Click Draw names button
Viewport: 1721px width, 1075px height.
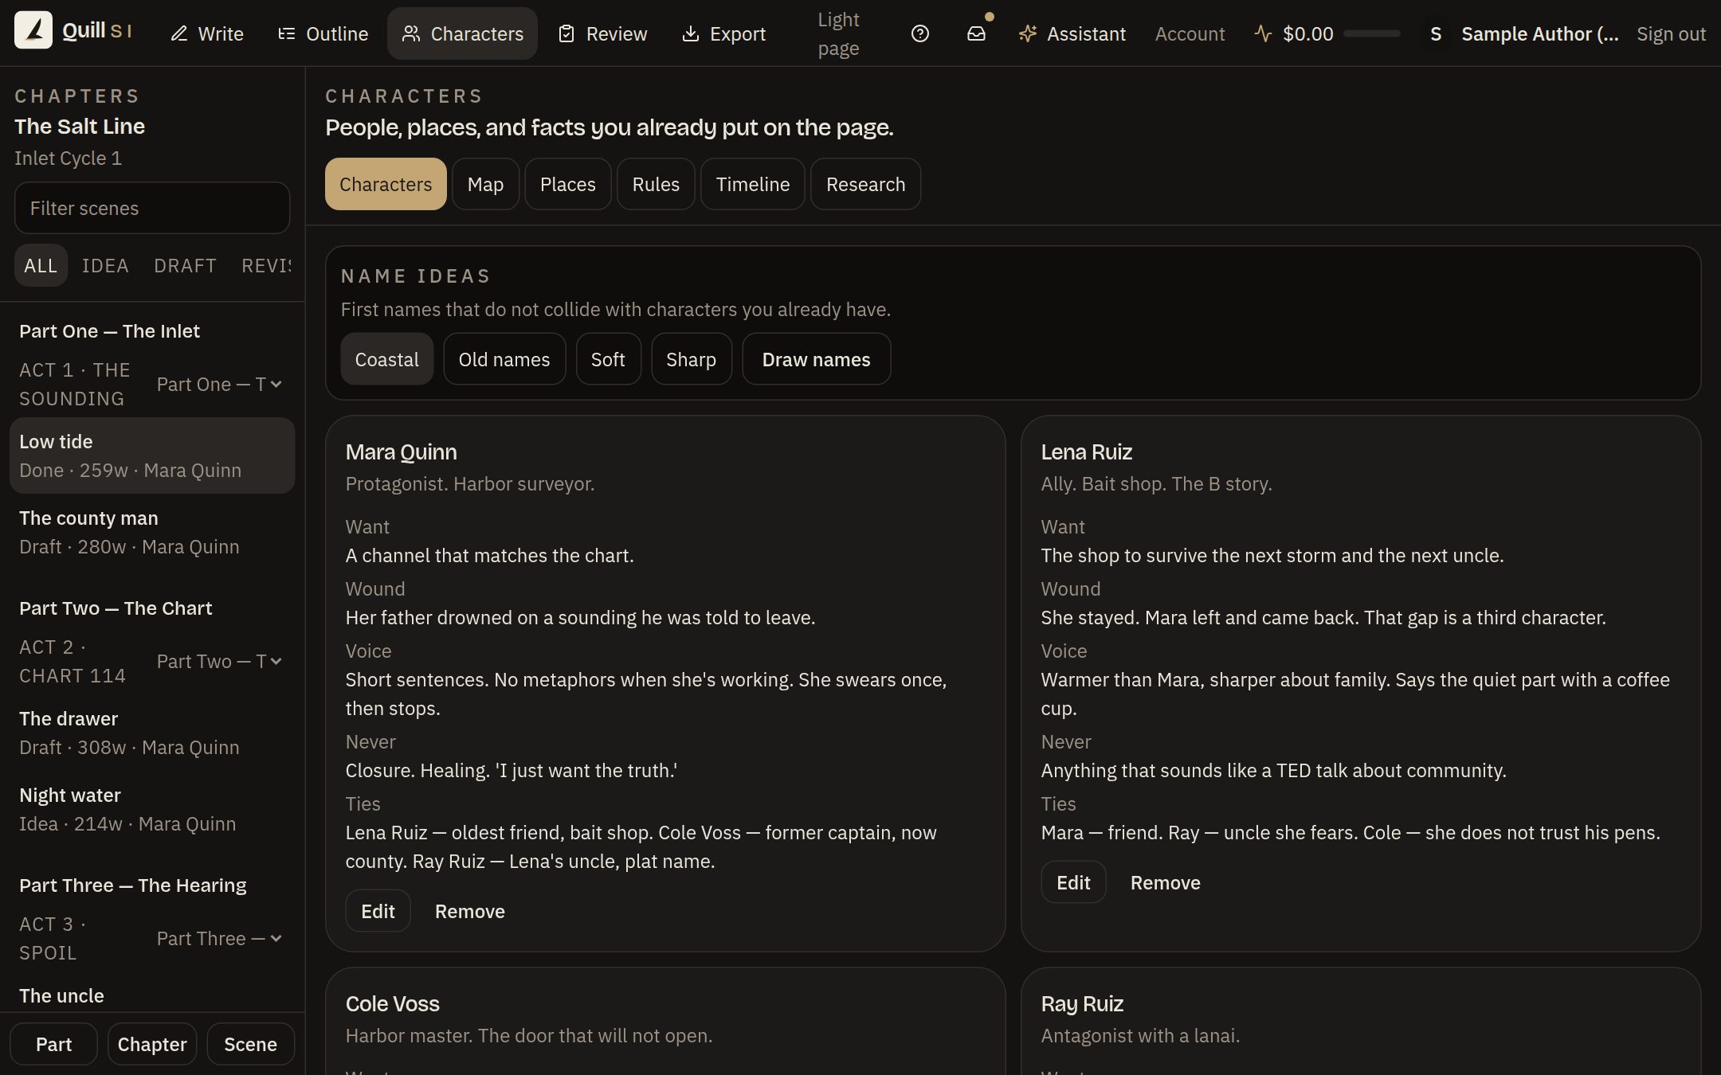point(816,359)
